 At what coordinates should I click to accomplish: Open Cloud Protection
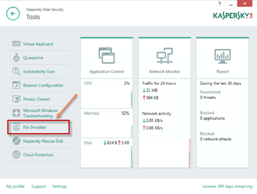point(38,154)
